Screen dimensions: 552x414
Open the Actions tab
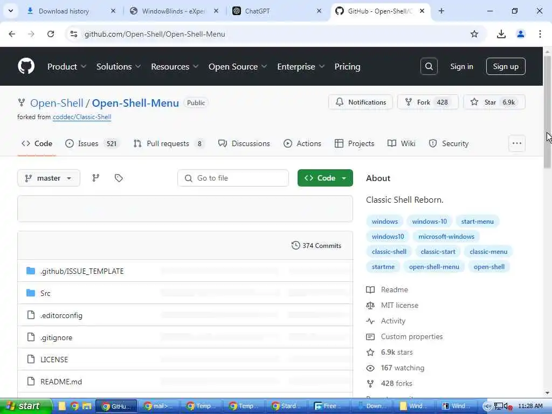302,143
